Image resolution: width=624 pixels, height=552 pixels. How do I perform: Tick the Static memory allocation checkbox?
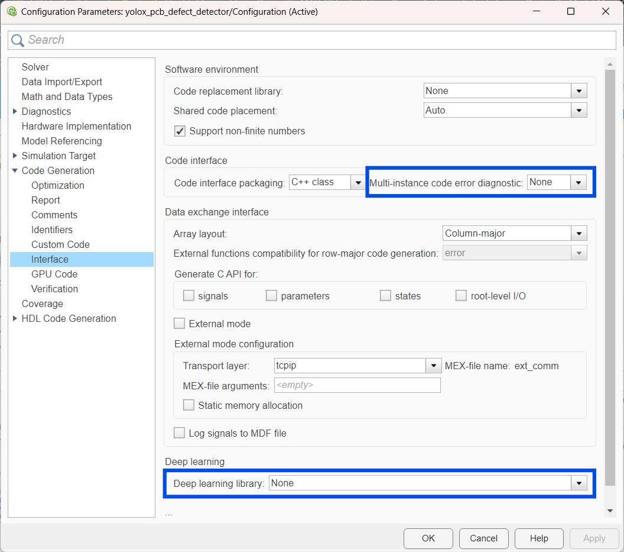click(189, 405)
